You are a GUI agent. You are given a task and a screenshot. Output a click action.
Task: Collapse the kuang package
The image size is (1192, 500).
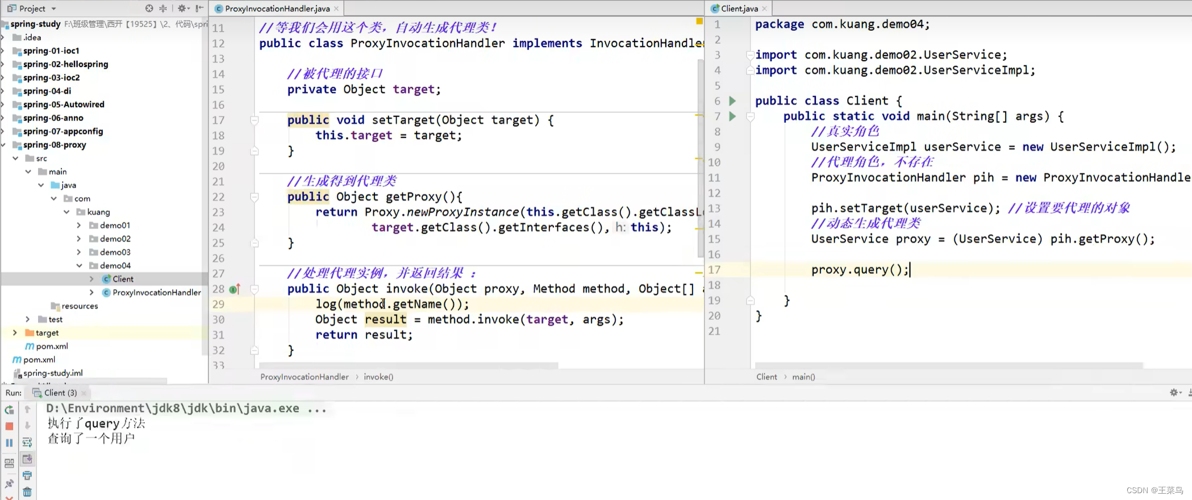tap(66, 212)
